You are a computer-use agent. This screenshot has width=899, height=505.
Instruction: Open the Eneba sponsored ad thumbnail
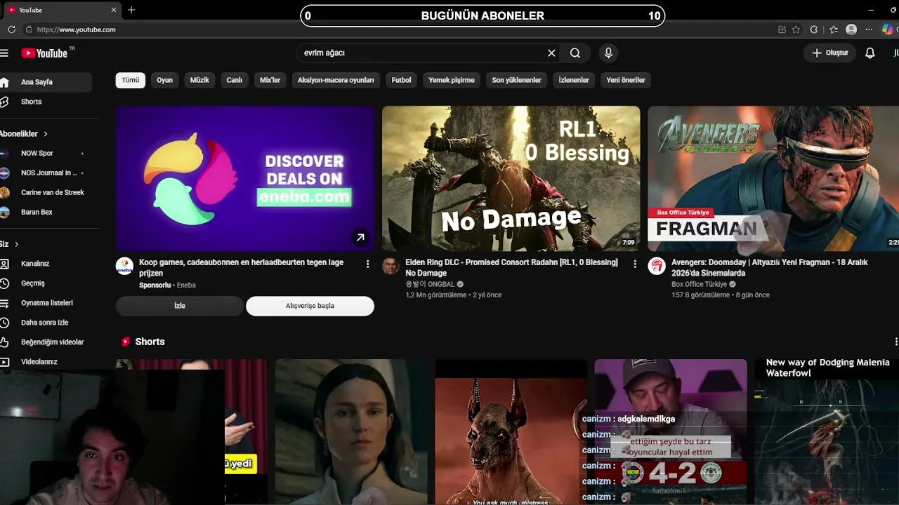[245, 178]
